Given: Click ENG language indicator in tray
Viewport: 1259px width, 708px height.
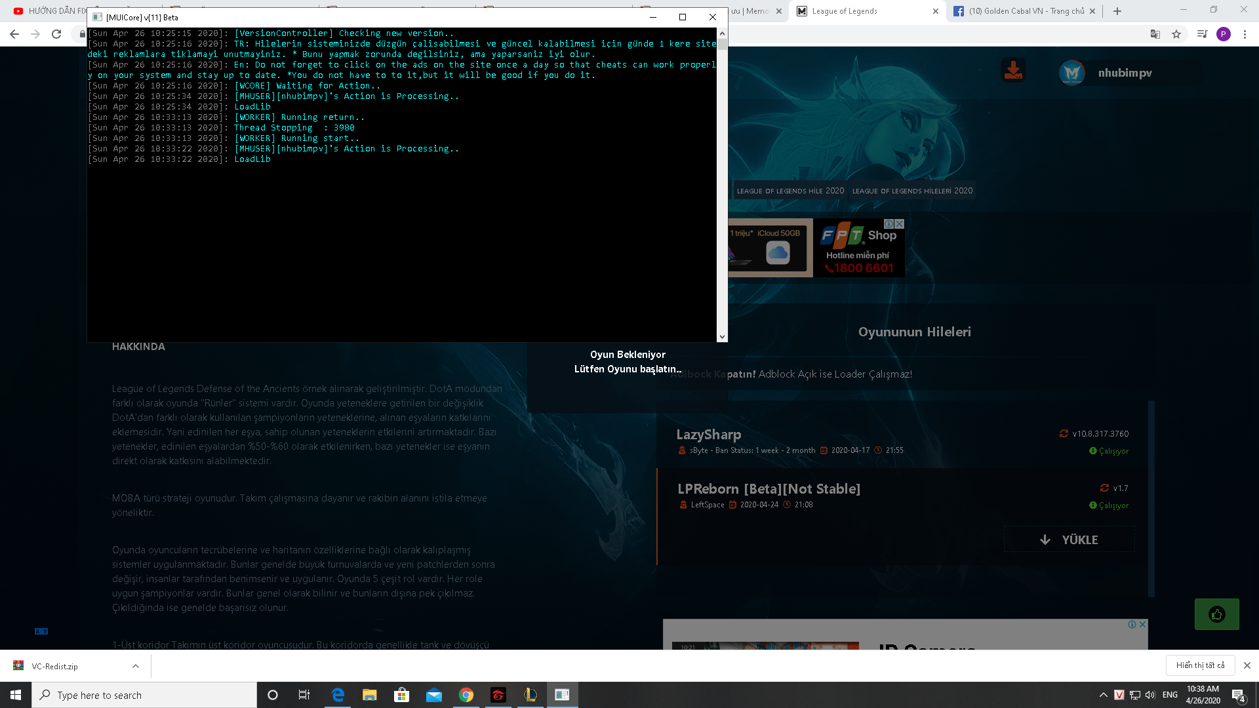Looking at the screenshot, I should (1170, 695).
